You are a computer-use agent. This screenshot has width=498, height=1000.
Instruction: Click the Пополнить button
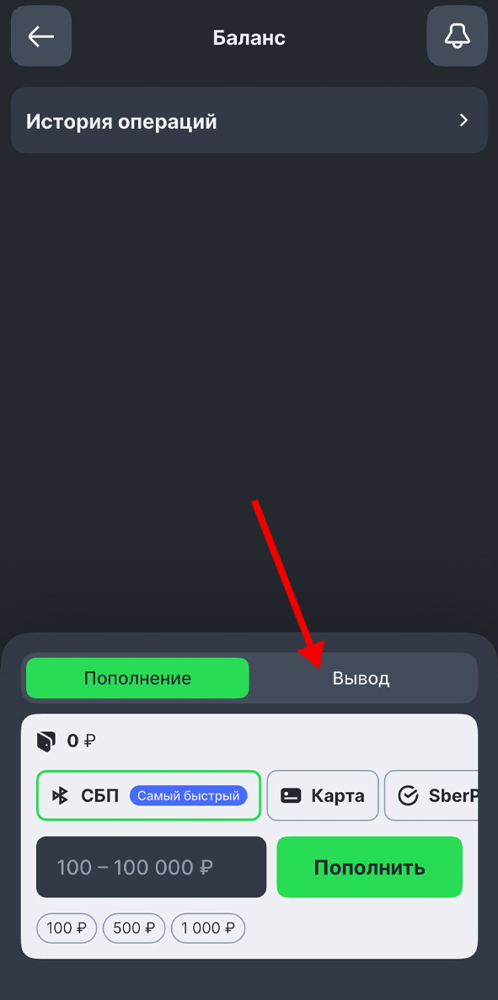tap(369, 867)
